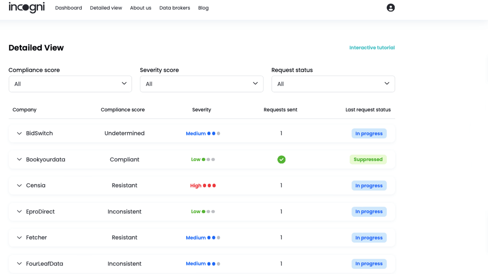The width and height of the screenshot is (488, 274).
Task: Click requests sent count for Censia
Action: pos(281,186)
